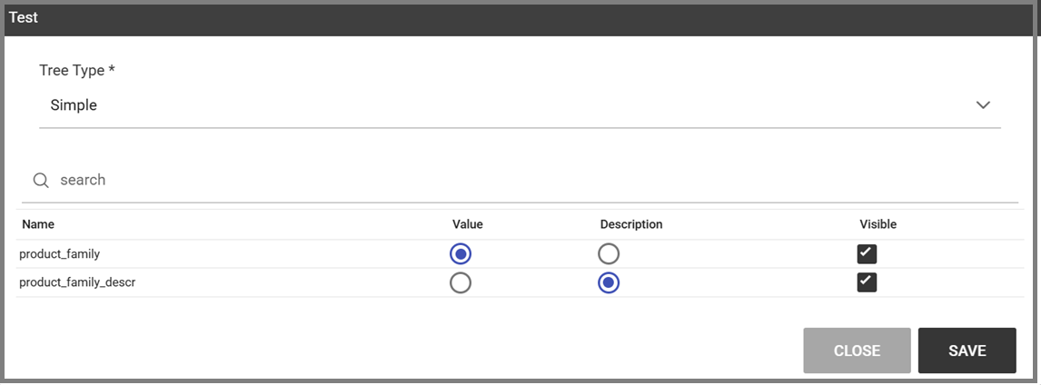The width and height of the screenshot is (1041, 385).
Task: Click the SAVE button
Action: (x=967, y=350)
